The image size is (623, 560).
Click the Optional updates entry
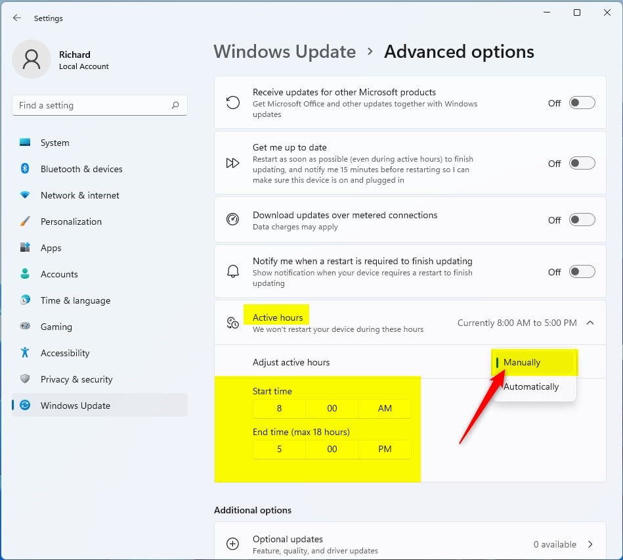410,540
